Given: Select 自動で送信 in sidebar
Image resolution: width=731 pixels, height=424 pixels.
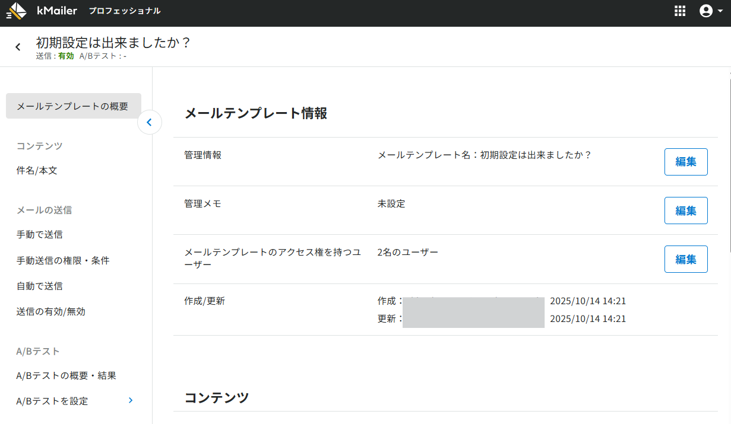Looking at the screenshot, I should [39, 286].
